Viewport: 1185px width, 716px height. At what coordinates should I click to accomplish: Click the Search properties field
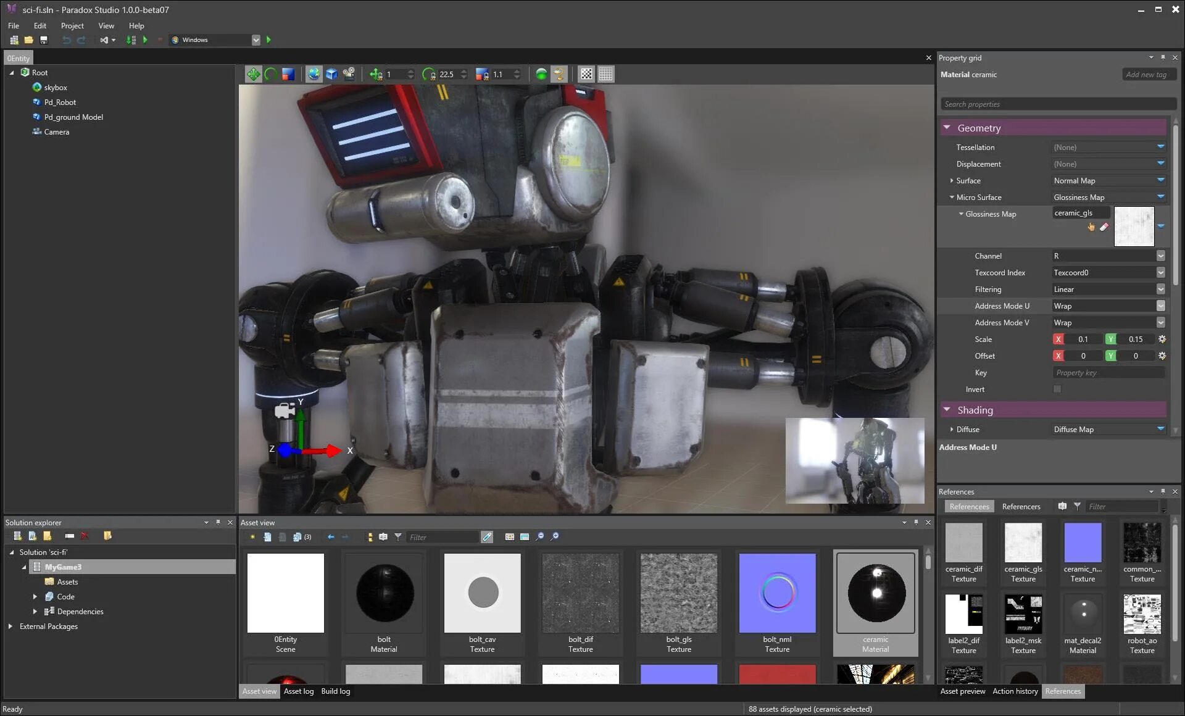point(1057,104)
